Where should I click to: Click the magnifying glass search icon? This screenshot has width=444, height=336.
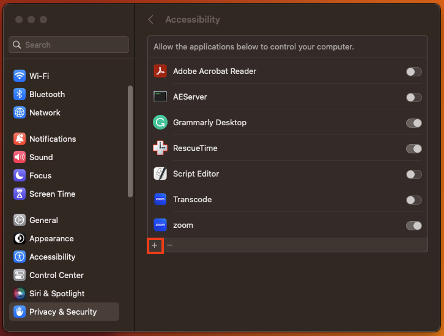coord(17,45)
